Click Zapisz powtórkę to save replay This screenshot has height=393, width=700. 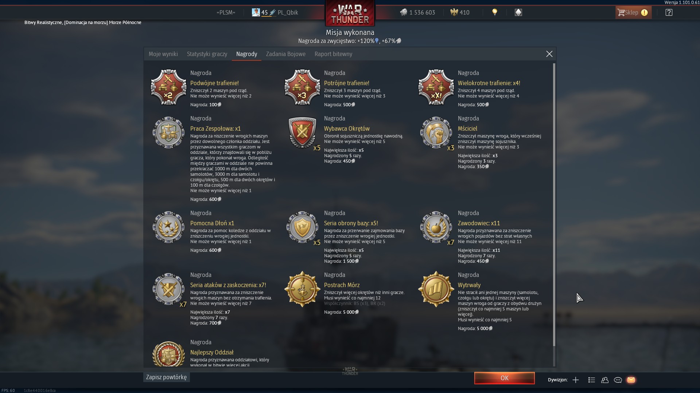[x=166, y=377]
